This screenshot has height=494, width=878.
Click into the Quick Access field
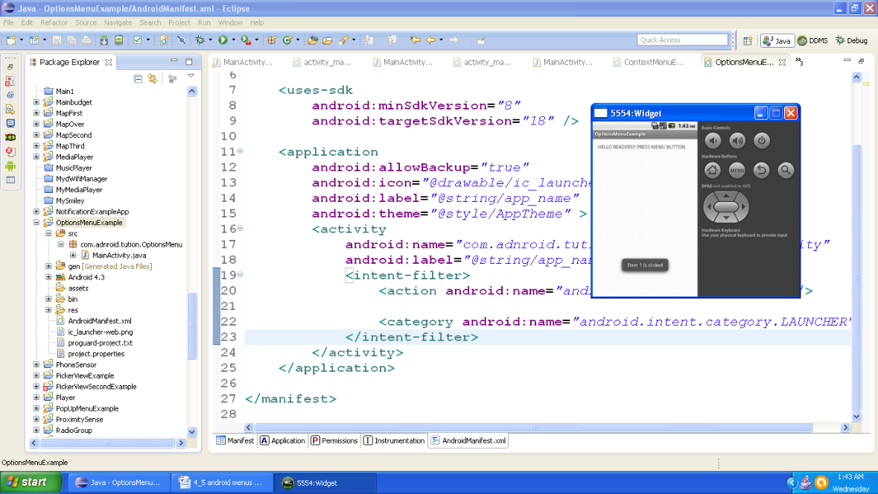682,39
